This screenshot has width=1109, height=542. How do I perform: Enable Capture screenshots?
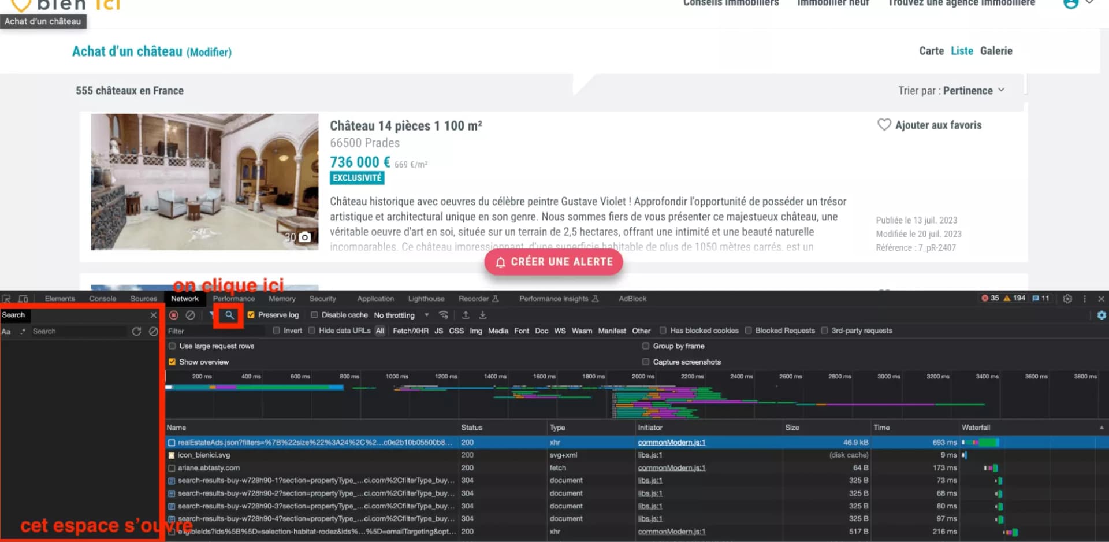(x=645, y=362)
